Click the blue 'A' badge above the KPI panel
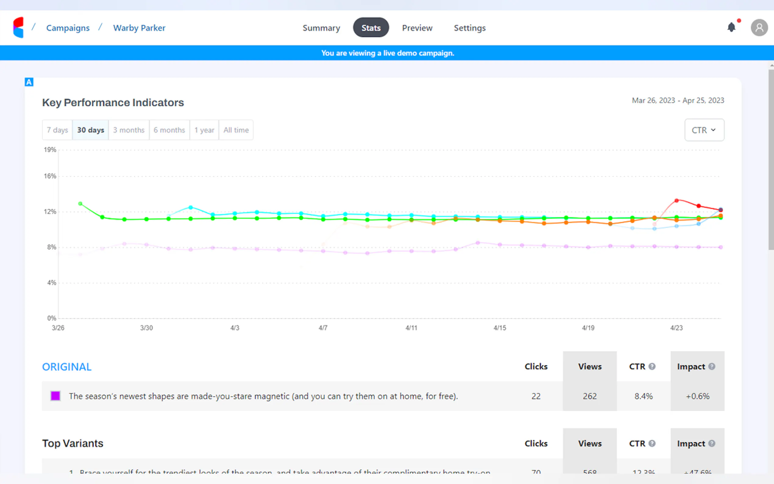The width and height of the screenshot is (774, 484). tap(29, 82)
